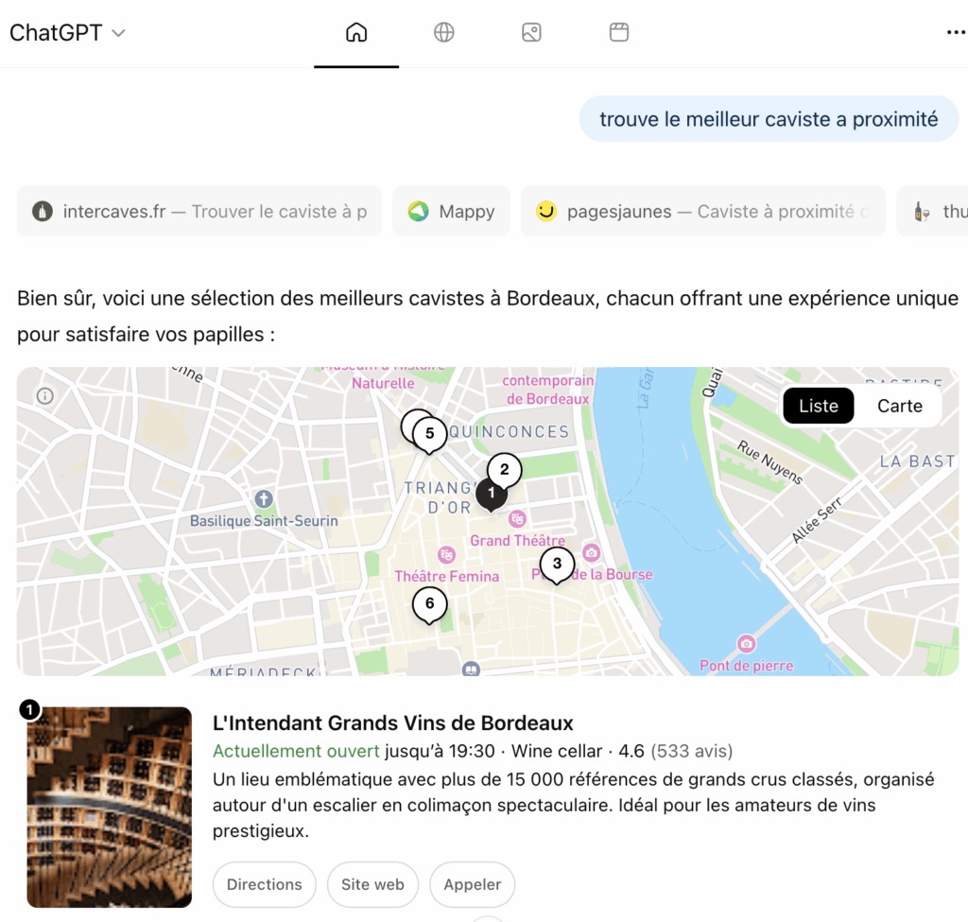Click the globe web search icon
Viewport: 968px width, 922px height.
pyautogui.click(x=444, y=33)
